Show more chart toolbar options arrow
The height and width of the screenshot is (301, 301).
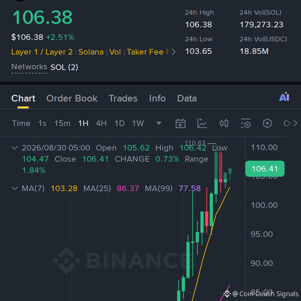[x=295, y=123]
